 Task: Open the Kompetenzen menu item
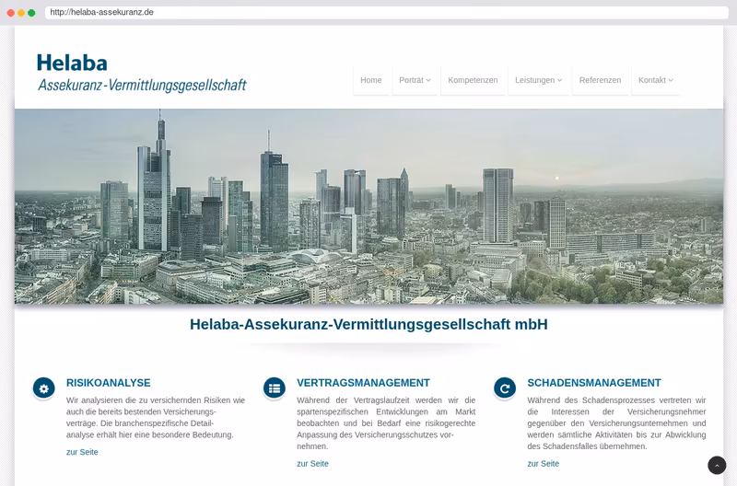[473, 80]
